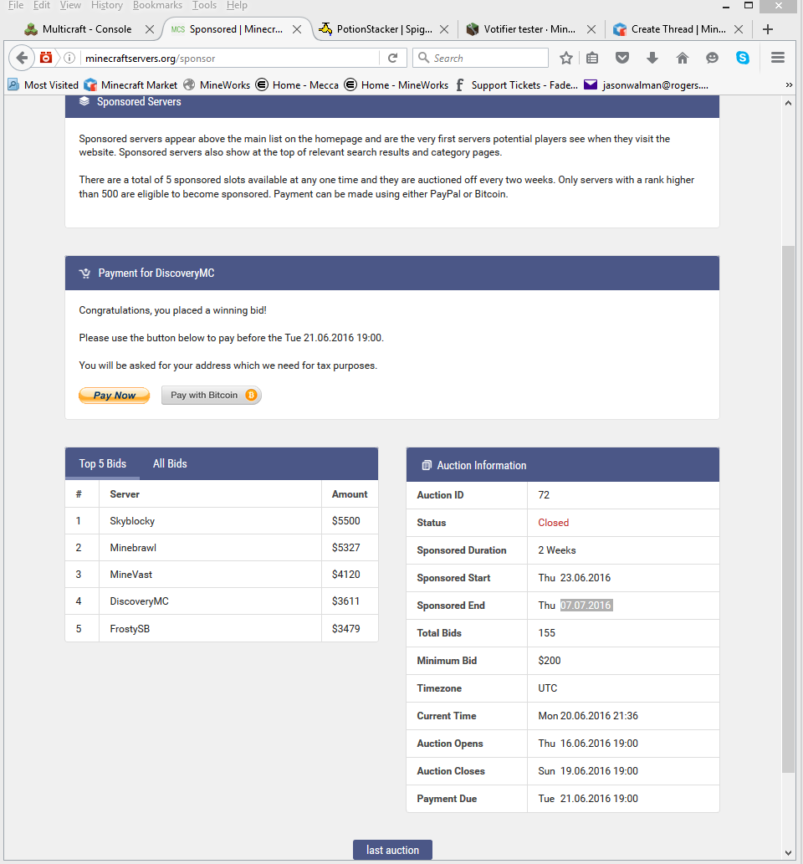Open the Tools menu
803x864 pixels.
[x=204, y=5]
